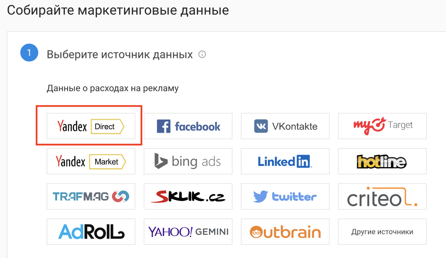
Task: Choose Sklik.cz as data source
Action: coord(188,196)
